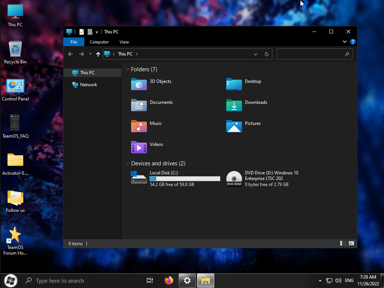
Task: Open the address bar history dropdown
Action: (256, 54)
